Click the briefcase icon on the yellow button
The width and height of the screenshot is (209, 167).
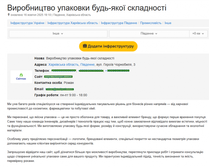point(85,46)
